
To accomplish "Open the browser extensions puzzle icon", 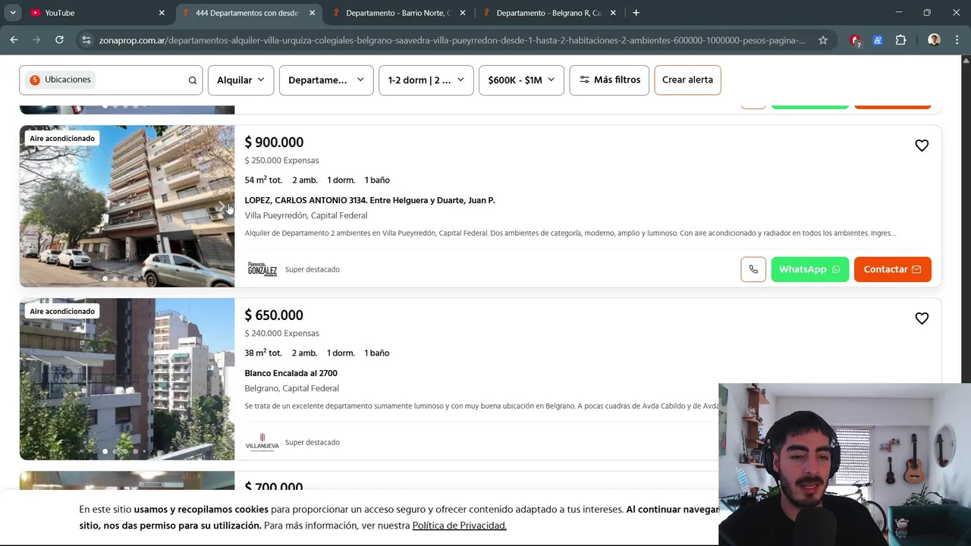I will pos(900,40).
